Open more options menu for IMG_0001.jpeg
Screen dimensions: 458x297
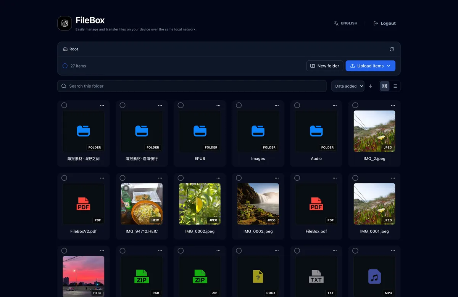[x=393, y=178]
